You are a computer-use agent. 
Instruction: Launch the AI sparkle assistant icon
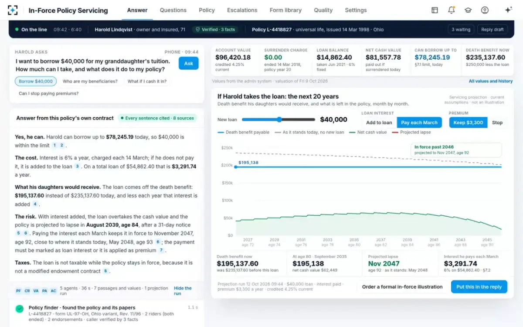click(508, 10)
